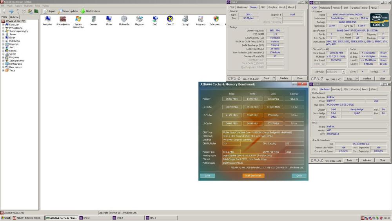Open Raport from the AIDA64 toolbar
Screen dimensions: 392x221
point(49,11)
